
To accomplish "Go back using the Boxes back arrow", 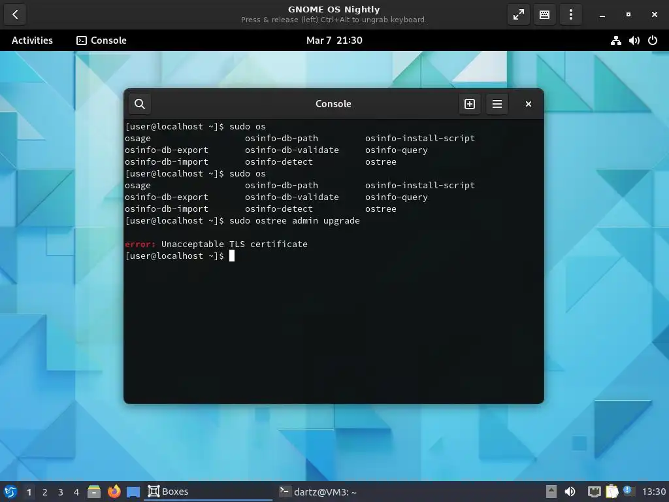I will 15,14.
